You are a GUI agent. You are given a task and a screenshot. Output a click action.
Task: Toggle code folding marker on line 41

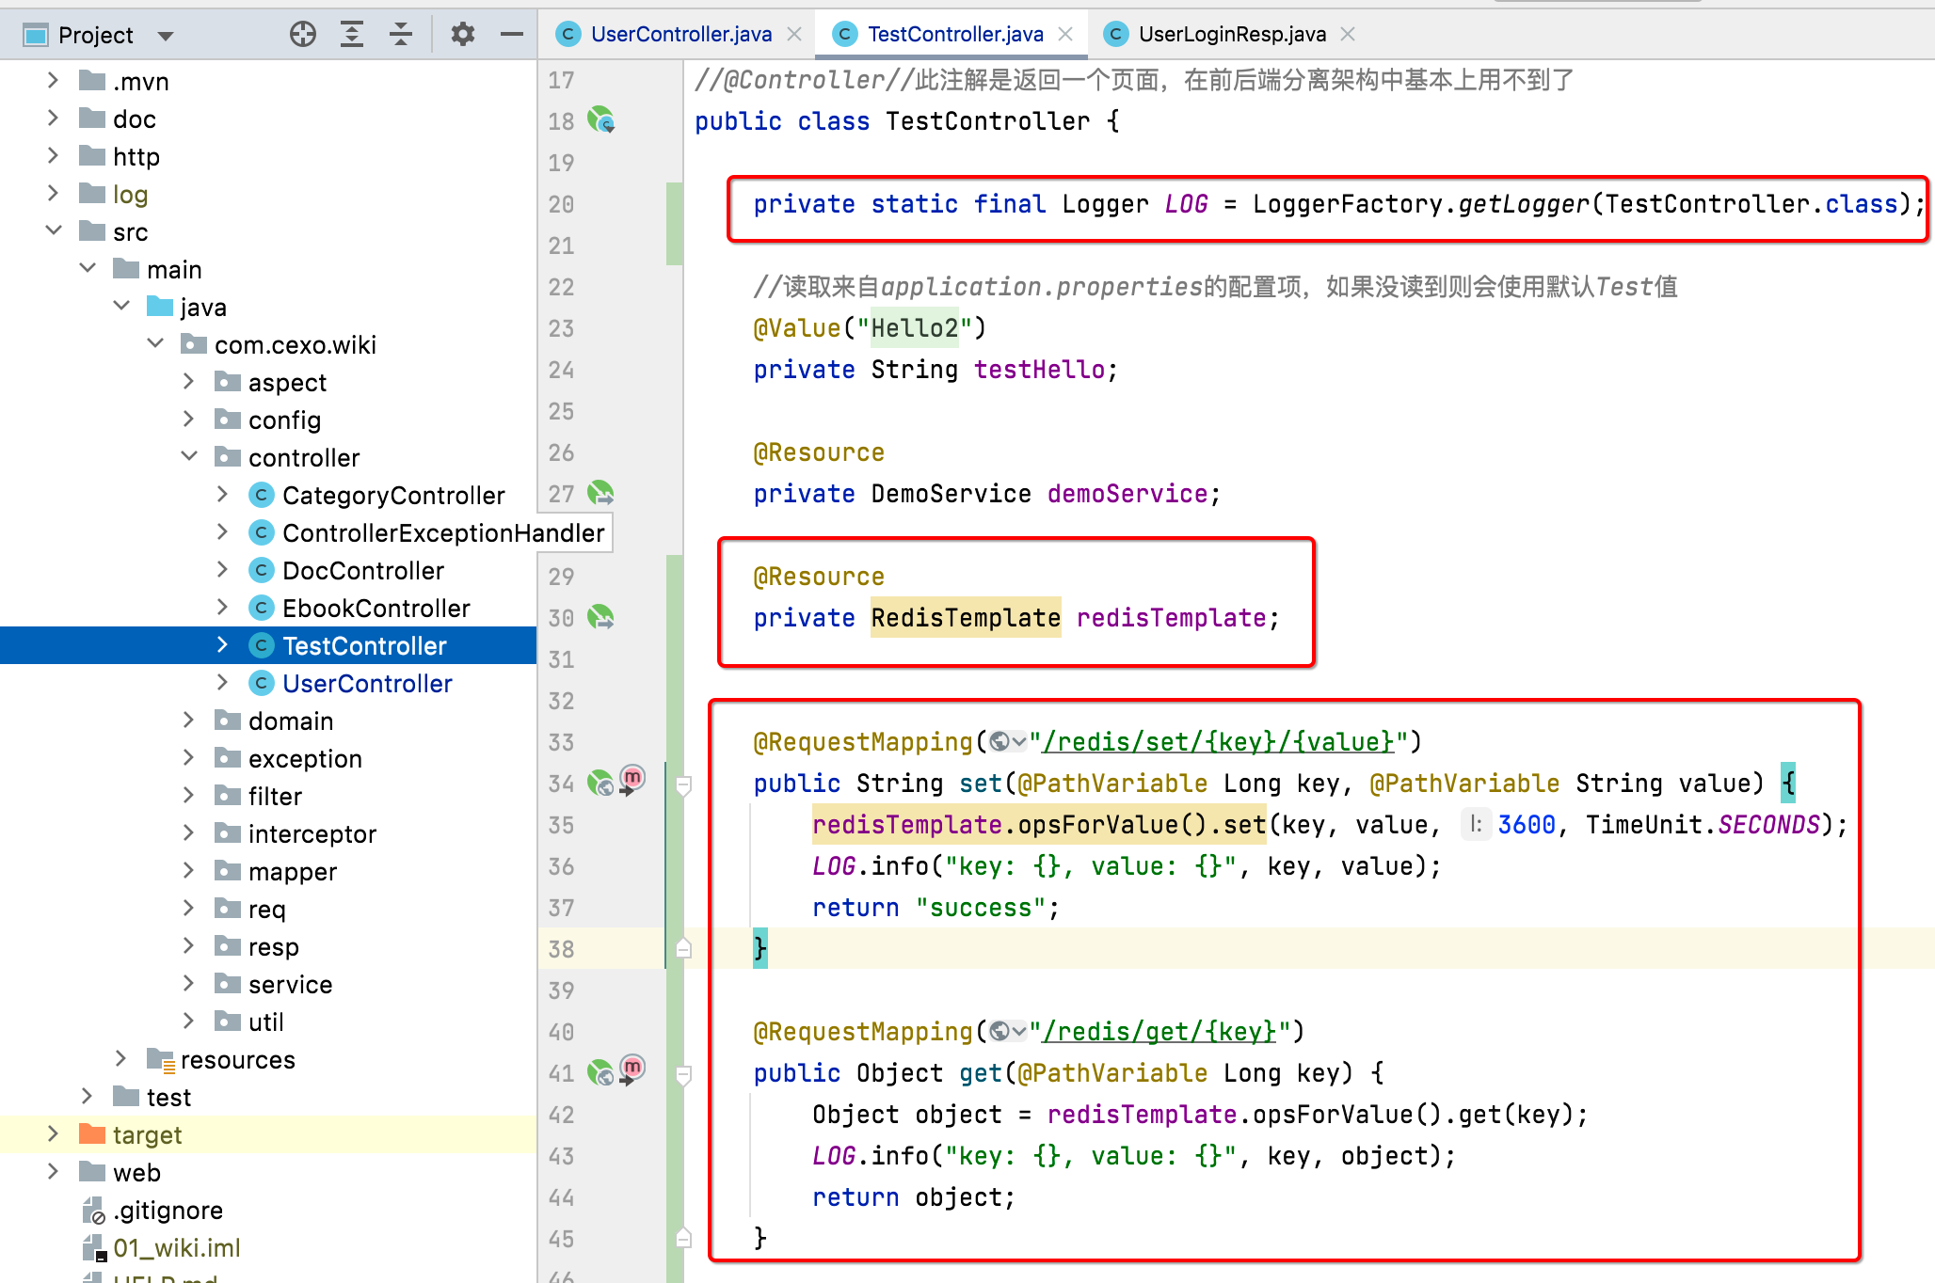pyautogui.click(x=684, y=1074)
